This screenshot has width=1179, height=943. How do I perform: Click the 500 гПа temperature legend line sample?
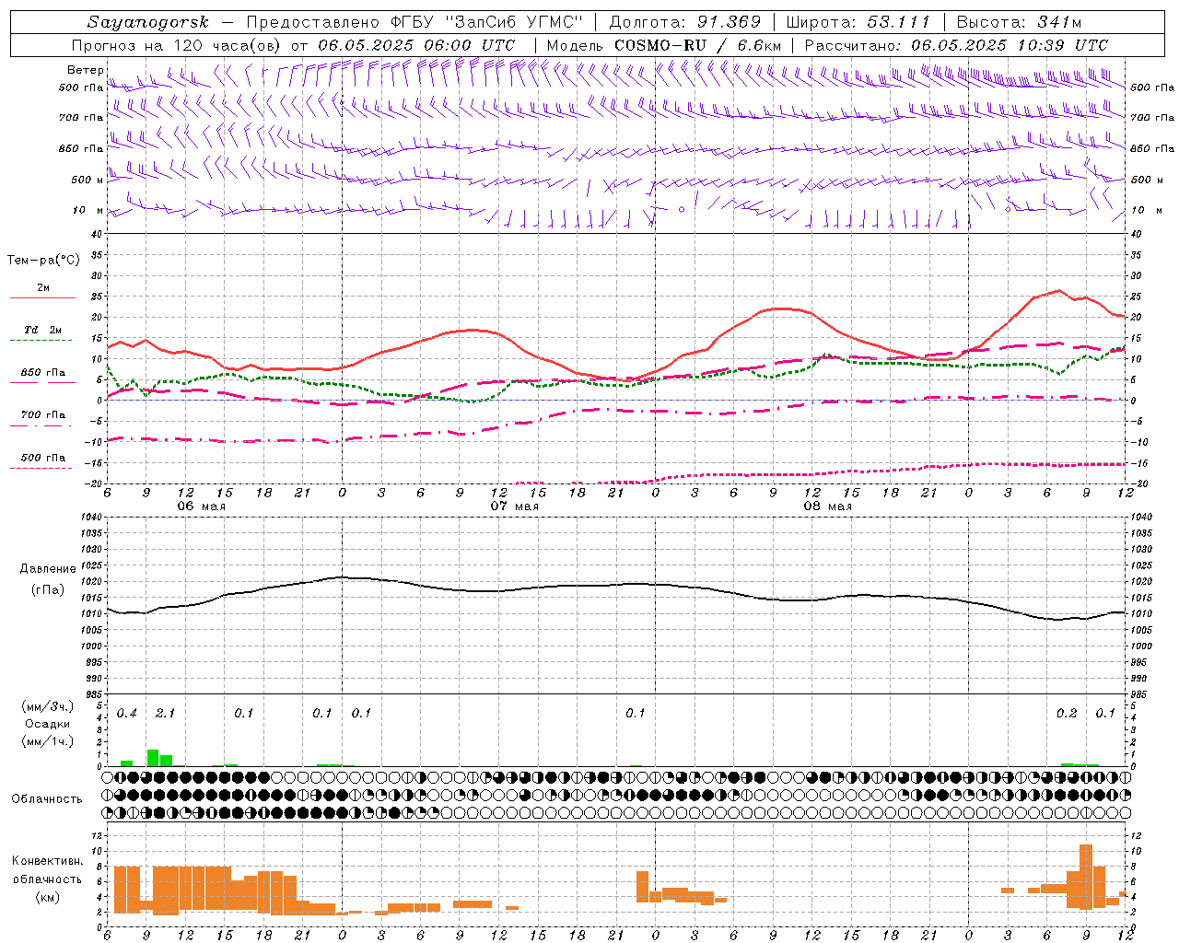[x=41, y=469]
